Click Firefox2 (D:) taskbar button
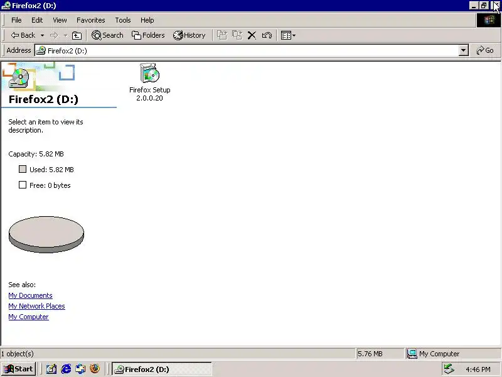Viewport: 502px width, 377px height. (x=162, y=369)
